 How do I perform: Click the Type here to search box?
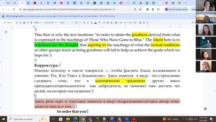[x=28, y=119]
